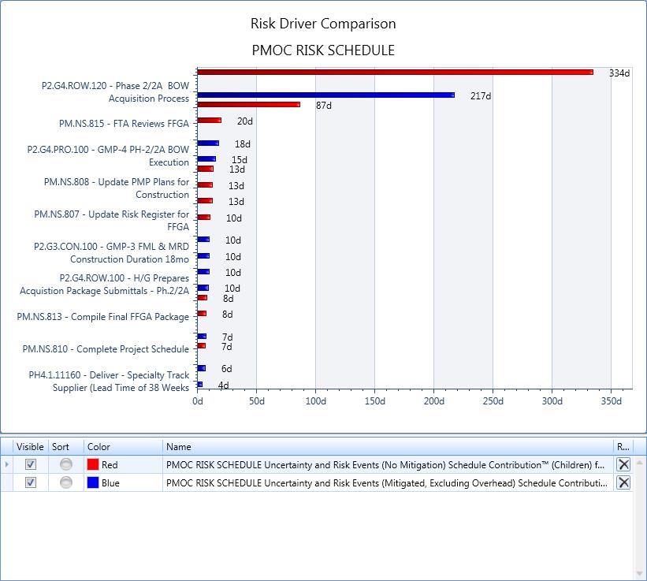Open the Red color dropdown cell
The width and height of the screenshot is (647, 581).
point(124,465)
